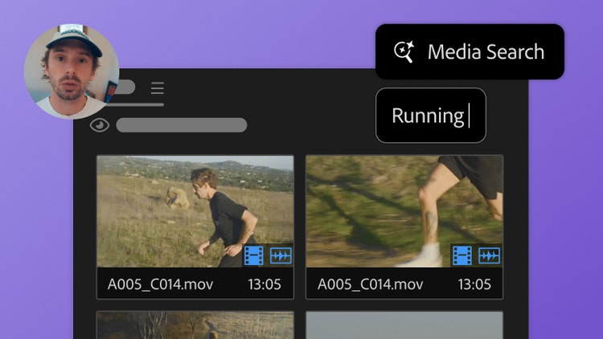Click audio waveform icon on left running clip
The height and width of the screenshot is (339, 603).
(x=281, y=255)
